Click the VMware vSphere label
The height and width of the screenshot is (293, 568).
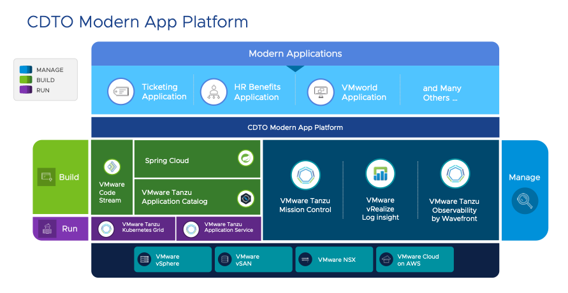tap(168, 260)
